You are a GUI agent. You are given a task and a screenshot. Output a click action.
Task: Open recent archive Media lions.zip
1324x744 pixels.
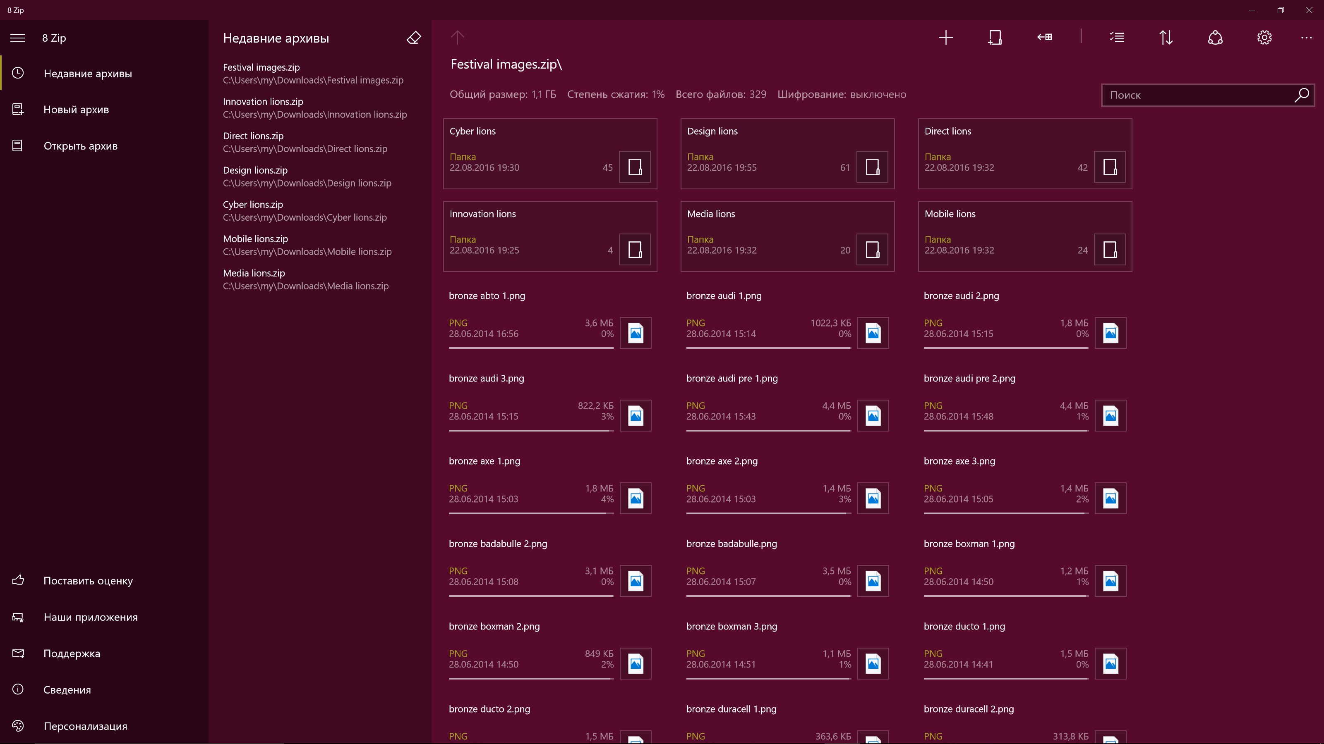pyautogui.click(x=320, y=280)
